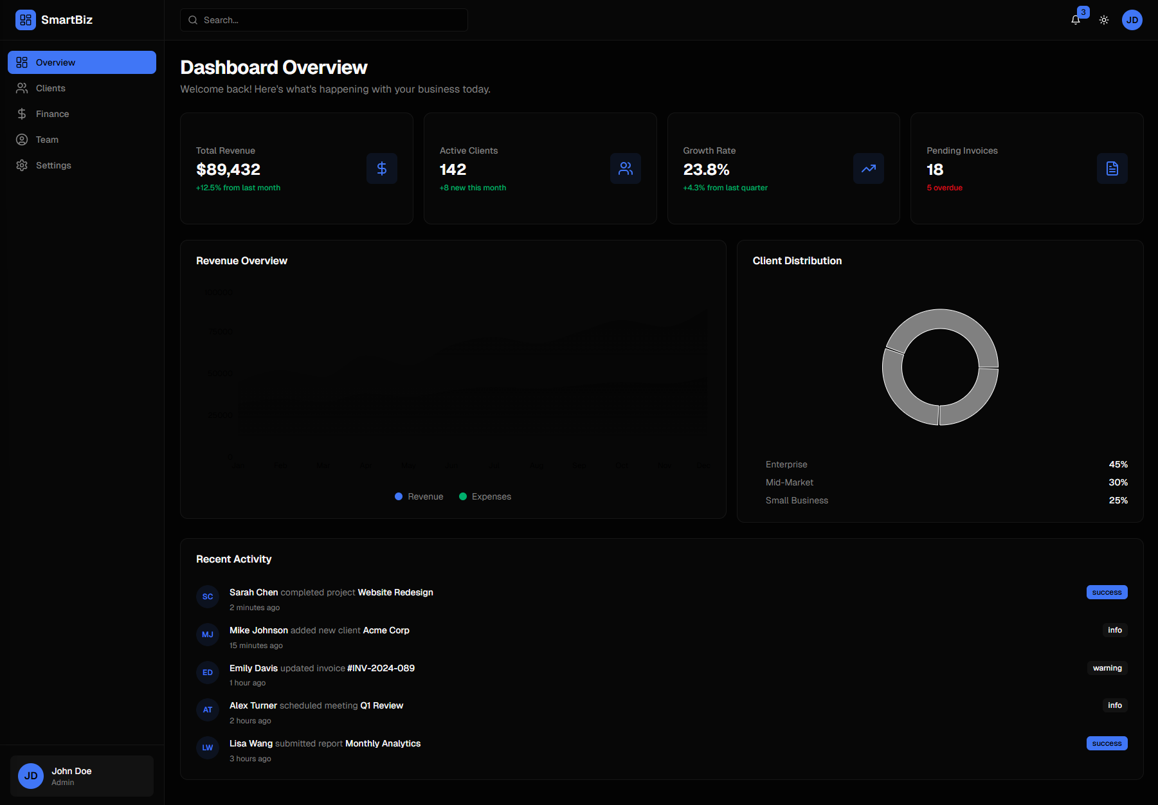Click green Expenses color dot in legend
Screen dimensions: 1158x805
[x=462, y=496]
